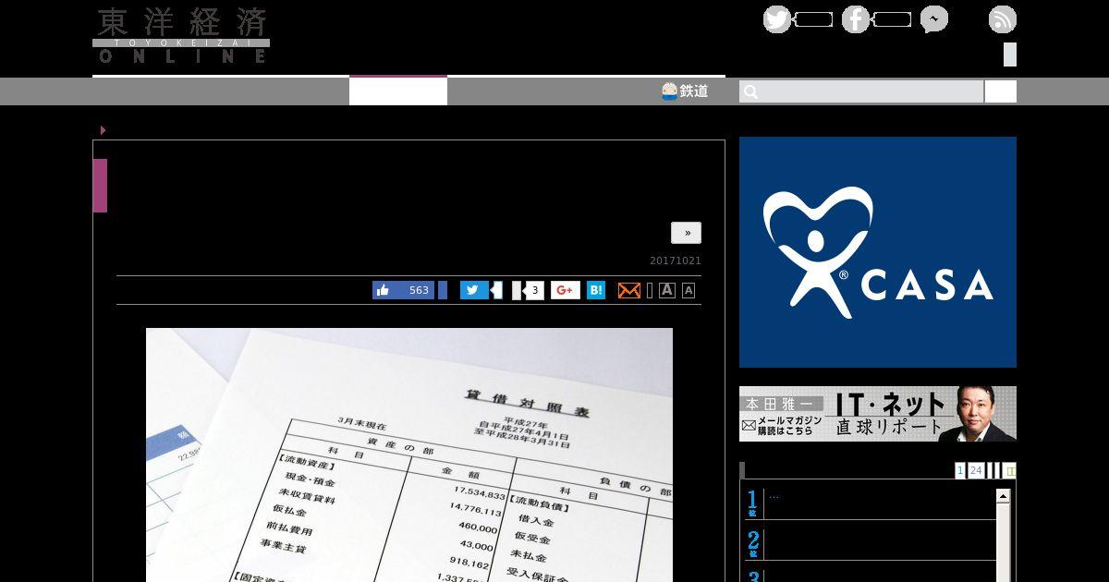Share the article via the blue Twitter button
The height and width of the screenshot is (582, 1109).
pyautogui.click(x=474, y=290)
